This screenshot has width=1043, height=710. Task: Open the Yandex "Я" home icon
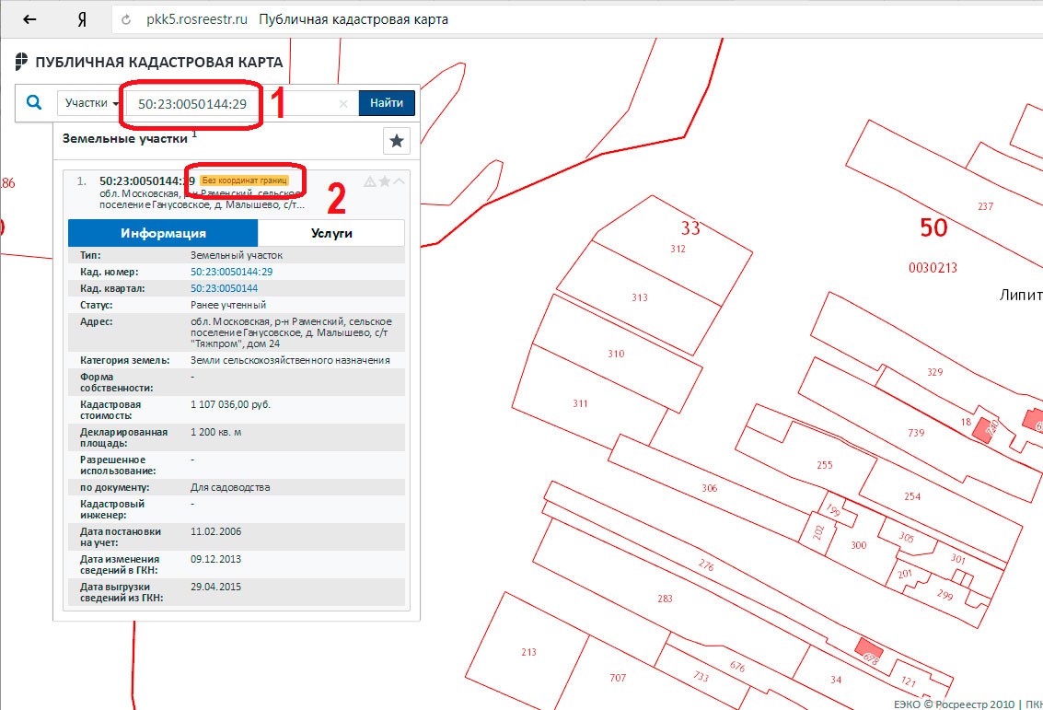81,20
